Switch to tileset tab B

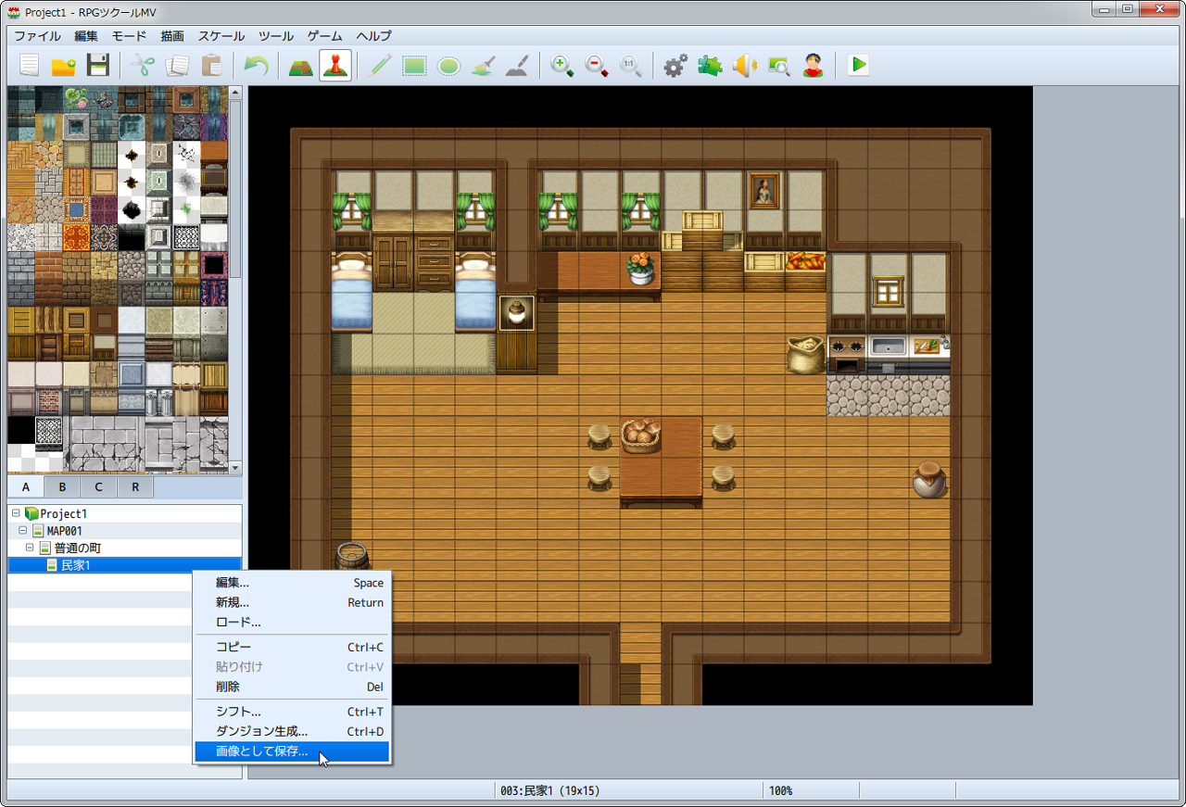pos(62,487)
